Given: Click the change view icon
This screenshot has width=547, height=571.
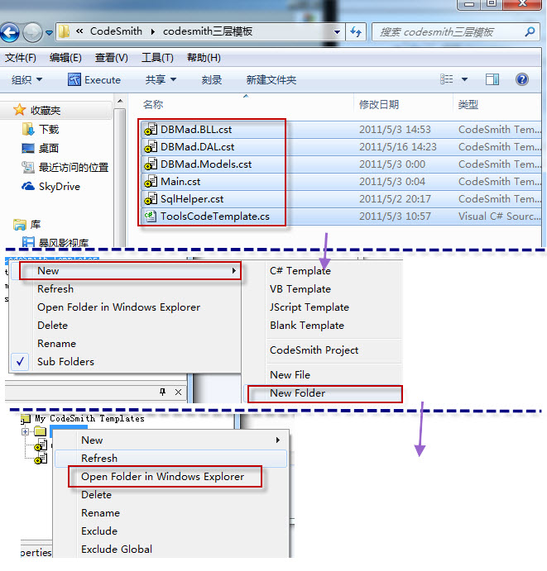Looking at the screenshot, I should pos(447,79).
